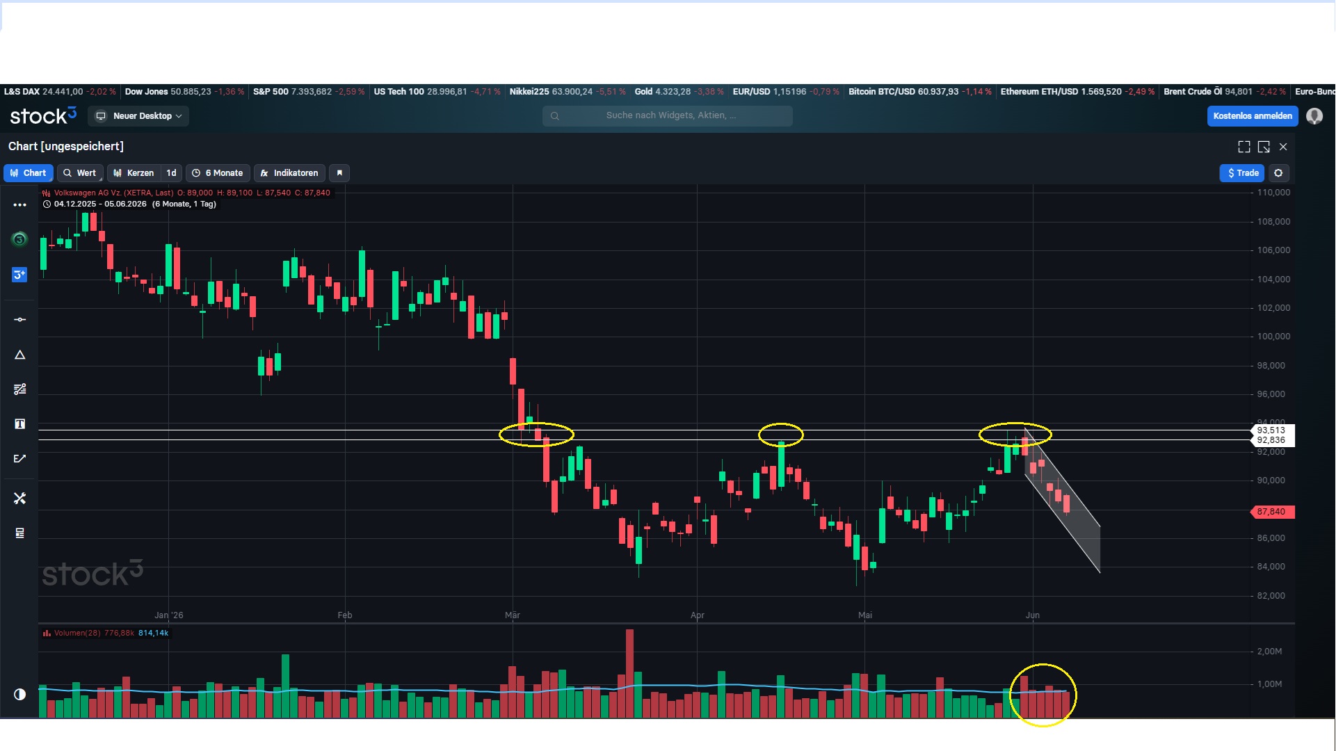The width and height of the screenshot is (1336, 751).
Task: Click the Mär time axis label
Action: 513,615
